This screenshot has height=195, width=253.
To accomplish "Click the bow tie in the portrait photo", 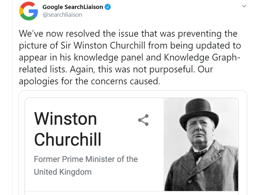I will click(x=200, y=152).
